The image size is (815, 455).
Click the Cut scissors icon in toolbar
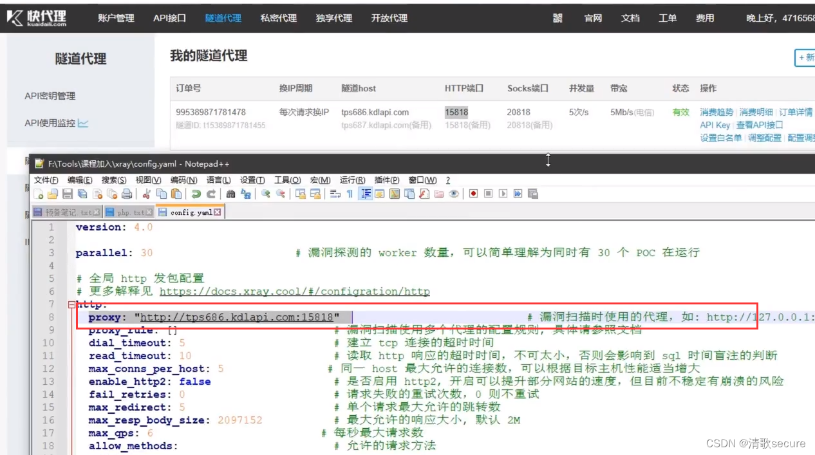(147, 194)
